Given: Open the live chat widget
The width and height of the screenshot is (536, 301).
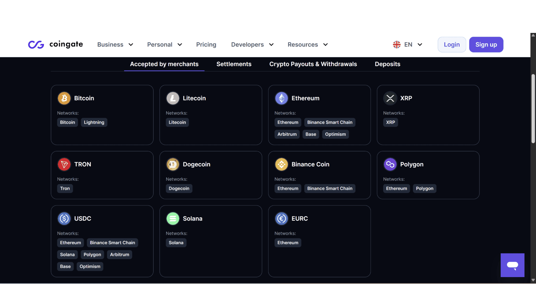Looking at the screenshot, I should pos(512,265).
